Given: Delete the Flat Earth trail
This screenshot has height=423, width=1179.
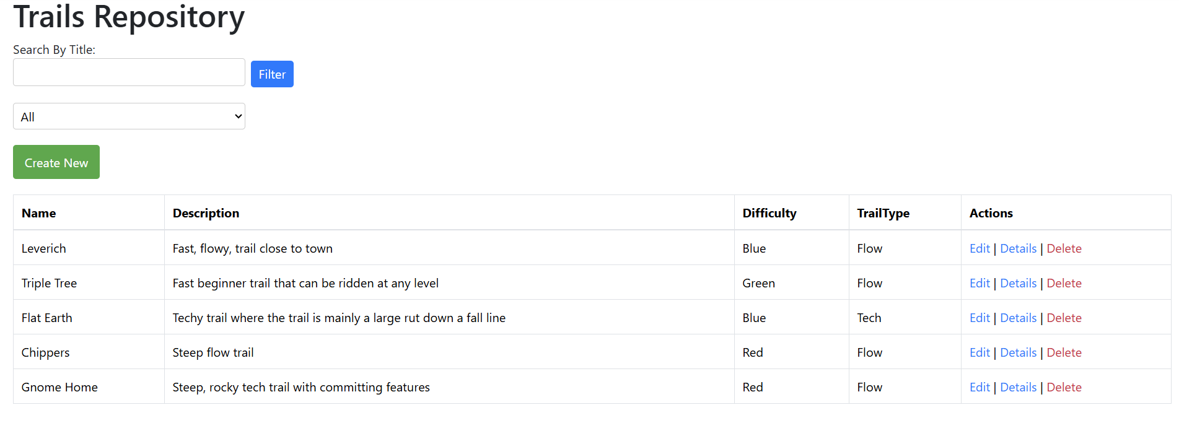Looking at the screenshot, I should click(x=1064, y=318).
